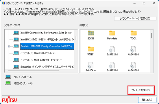Image resolution: width=159 pixels, height=104 pixels.
Task: Click laptop icon beside インテル(R) Bluetooth ドライバー
Action: click(16, 53)
